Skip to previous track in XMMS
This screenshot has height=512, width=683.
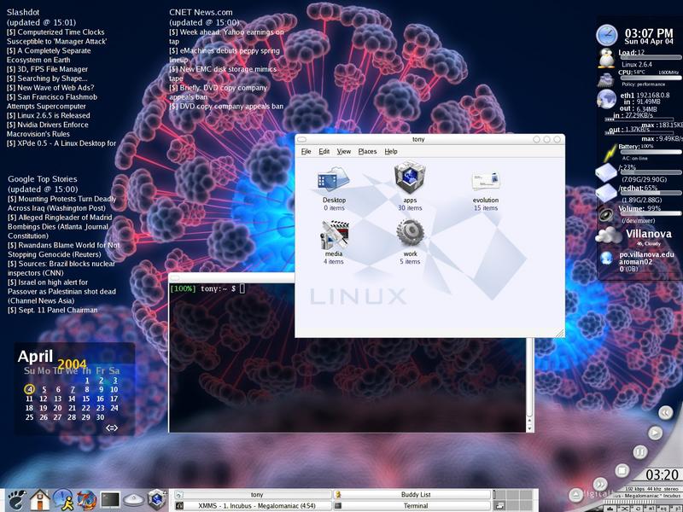(x=665, y=412)
